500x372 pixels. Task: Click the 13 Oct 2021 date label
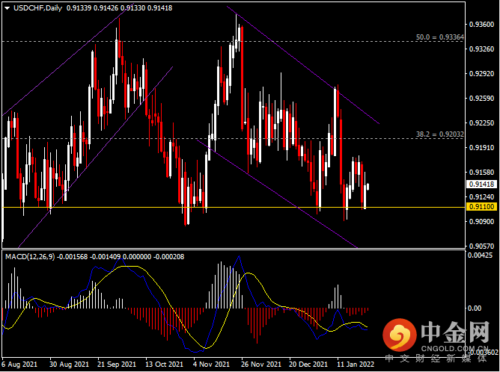tap(165, 364)
